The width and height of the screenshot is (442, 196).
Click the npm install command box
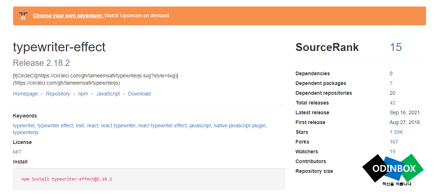[x=149, y=179]
